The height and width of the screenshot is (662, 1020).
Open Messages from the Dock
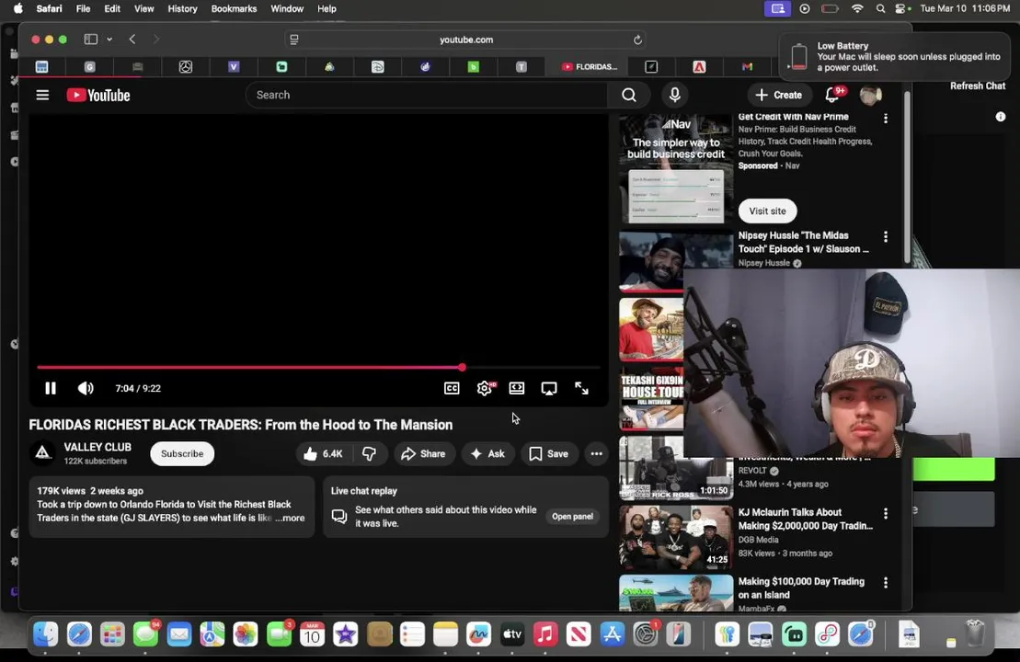point(145,634)
